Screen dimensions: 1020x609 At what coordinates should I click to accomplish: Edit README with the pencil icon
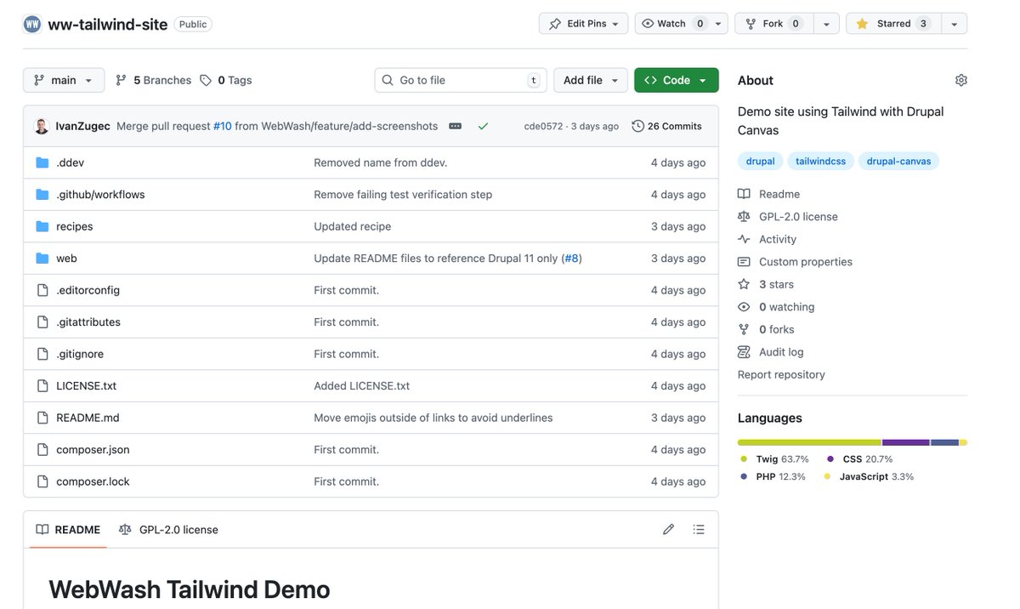[x=669, y=529]
